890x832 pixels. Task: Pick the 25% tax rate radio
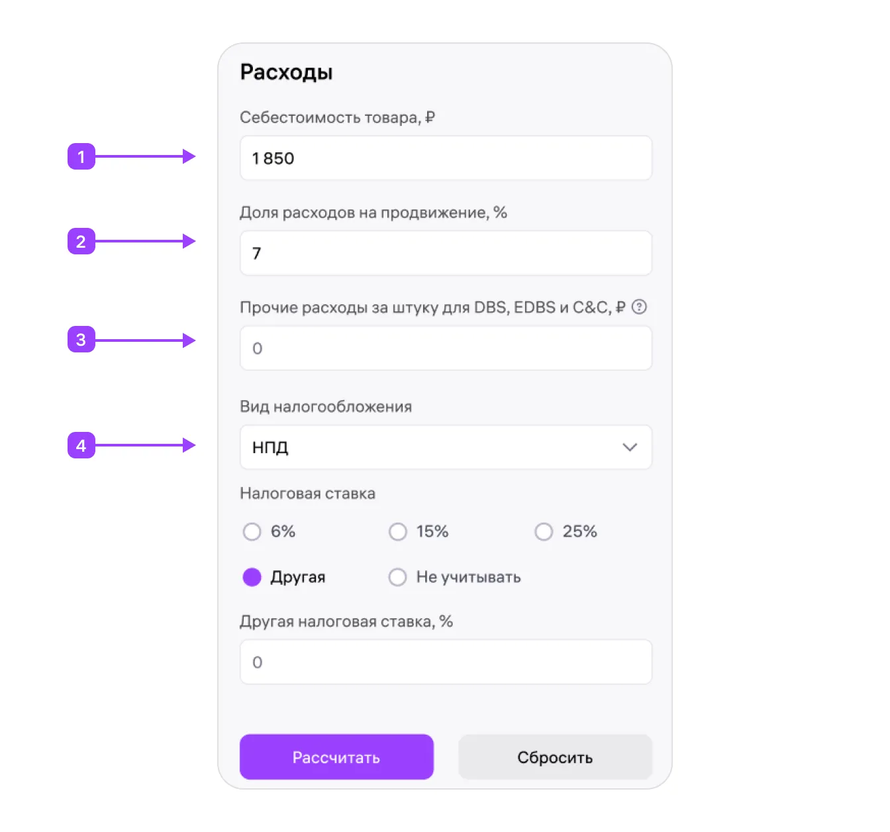pyautogui.click(x=544, y=532)
